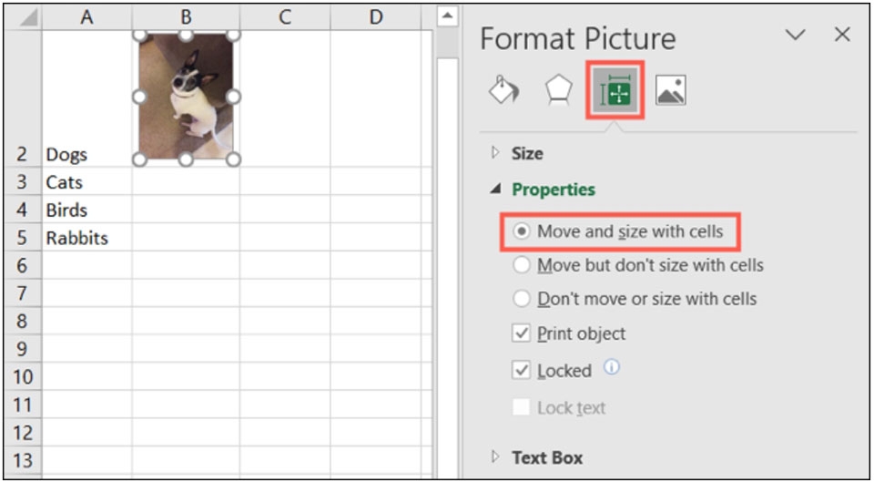Open the Fill & Line tab icon
This screenshot has height=482, width=874.
click(503, 90)
